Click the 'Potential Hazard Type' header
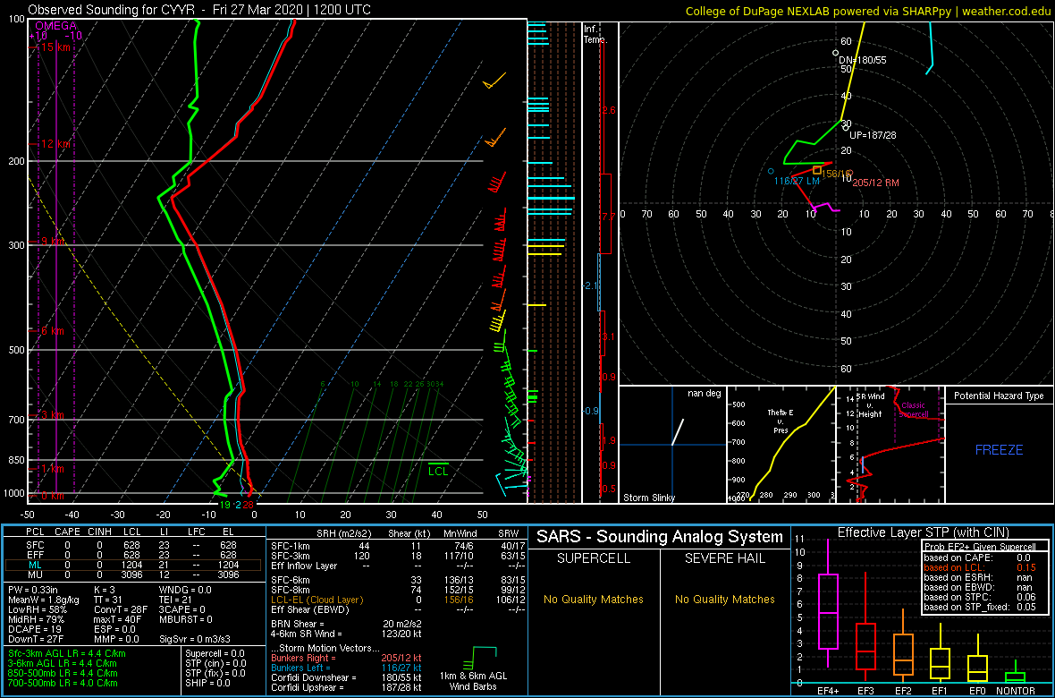This screenshot has height=698, width=1055. coord(1000,396)
